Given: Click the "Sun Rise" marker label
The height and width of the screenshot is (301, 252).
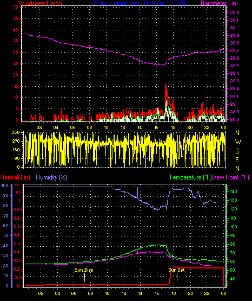Looking at the screenshot, I should coord(84,270).
